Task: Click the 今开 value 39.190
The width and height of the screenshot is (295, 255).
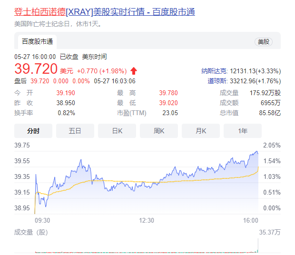Action: coord(66,93)
